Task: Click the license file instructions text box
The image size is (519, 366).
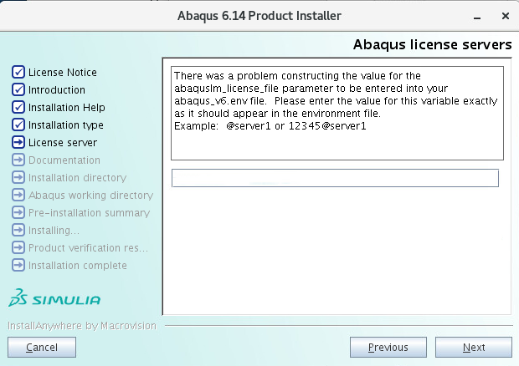Action: [x=337, y=113]
